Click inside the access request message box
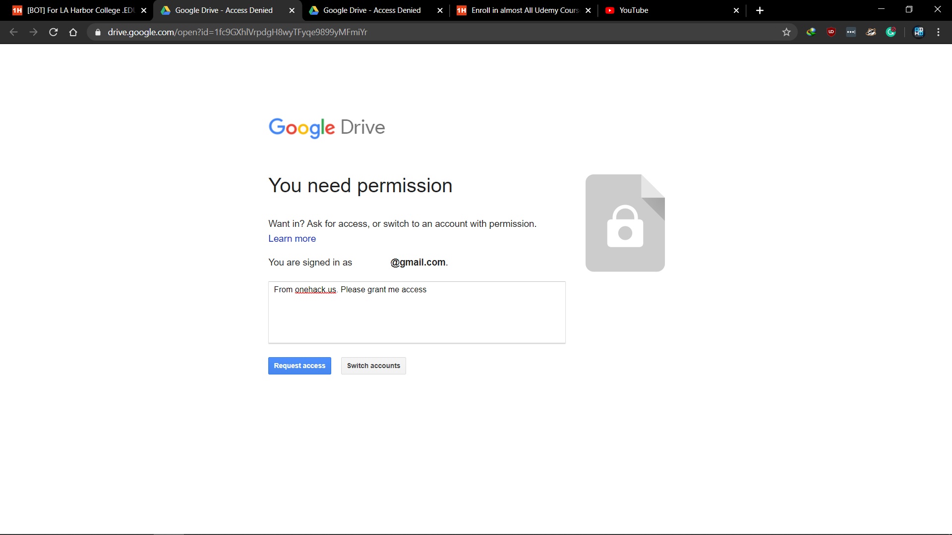 (x=416, y=317)
